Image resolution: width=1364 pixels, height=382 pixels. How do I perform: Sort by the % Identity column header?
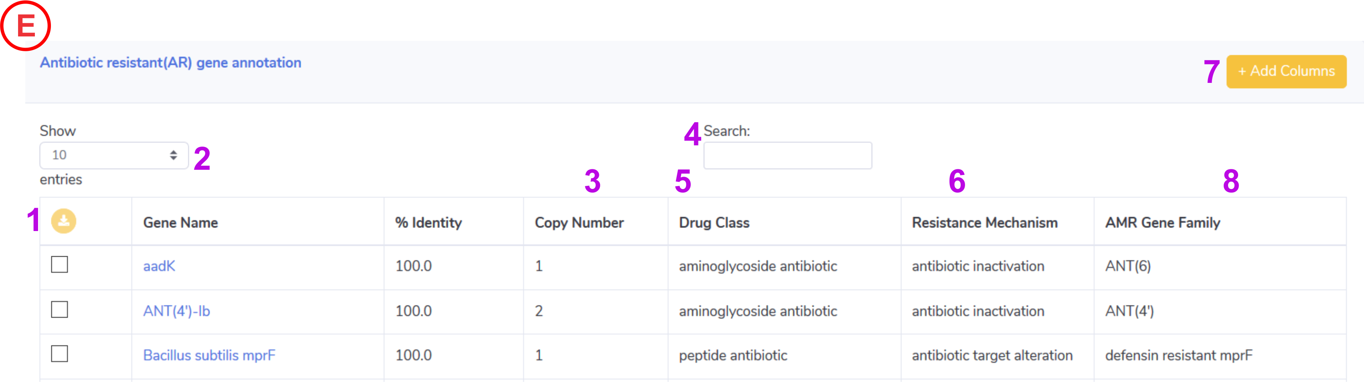click(428, 223)
